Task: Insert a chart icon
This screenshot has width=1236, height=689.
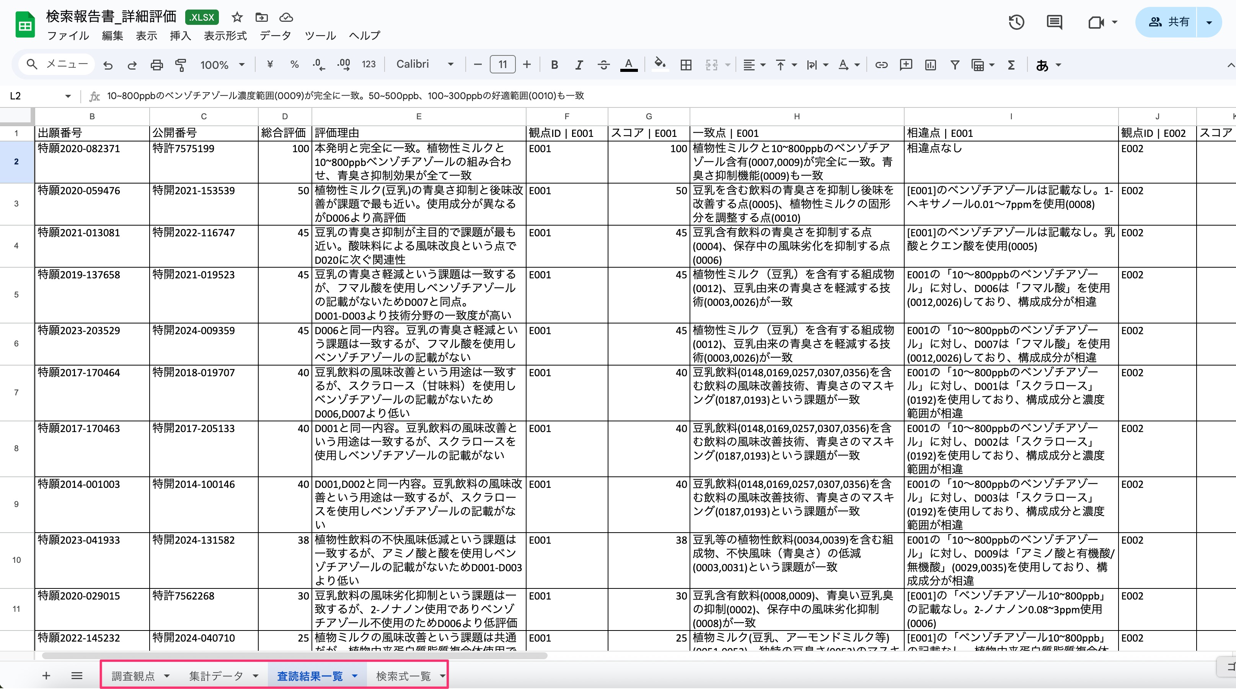Action: [930, 65]
